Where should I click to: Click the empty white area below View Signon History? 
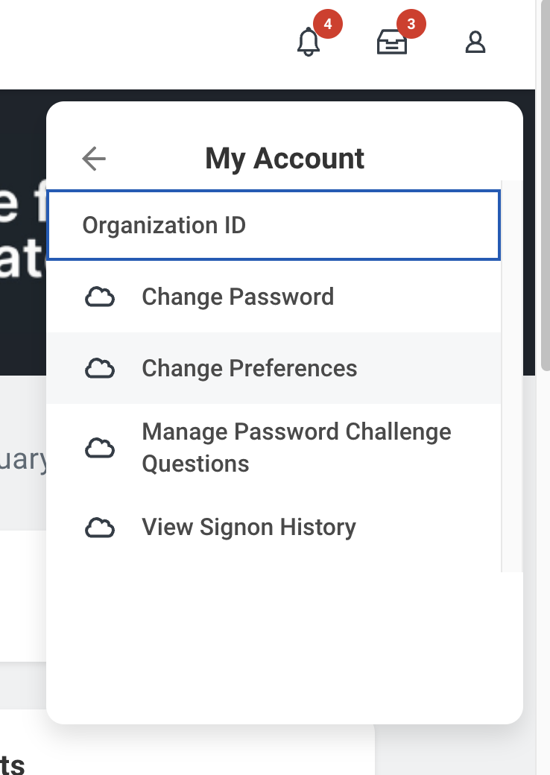tap(283, 641)
